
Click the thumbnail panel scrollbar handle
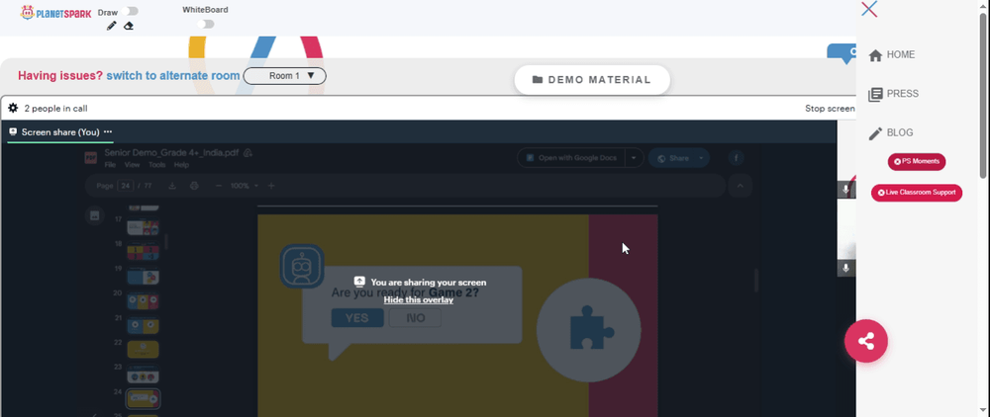click(x=166, y=242)
